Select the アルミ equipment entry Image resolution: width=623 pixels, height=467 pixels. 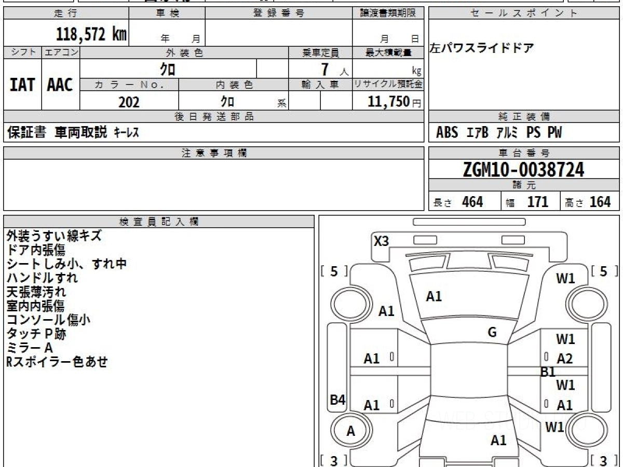coord(507,133)
